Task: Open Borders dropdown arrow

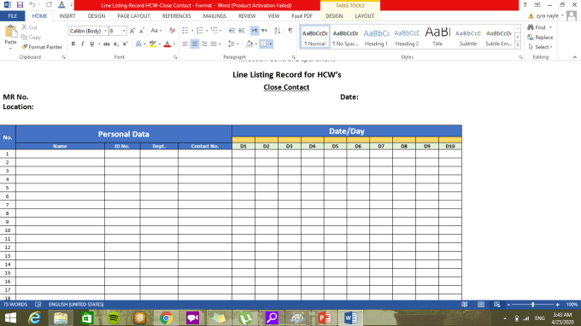Action: tap(271, 44)
